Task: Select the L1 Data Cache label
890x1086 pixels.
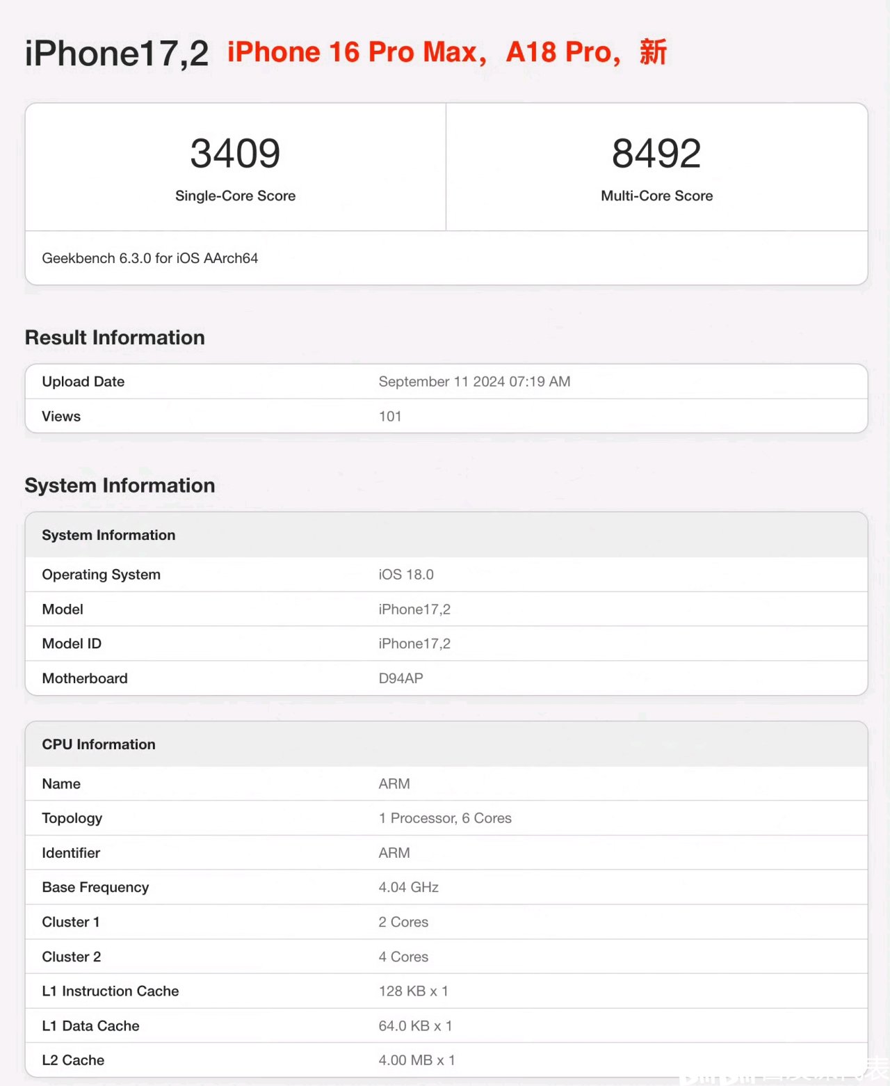Action: [90, 1026]
